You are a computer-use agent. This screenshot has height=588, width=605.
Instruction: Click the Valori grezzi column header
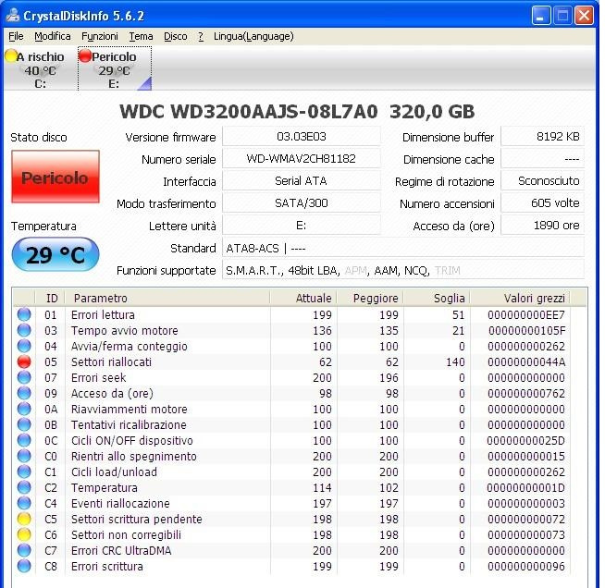[x=520, y=298]
